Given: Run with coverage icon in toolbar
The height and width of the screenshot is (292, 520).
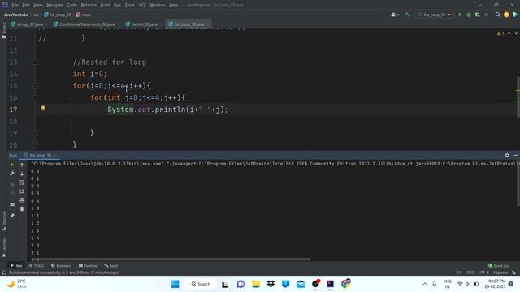Looking at the screenshot, I should [x=478, y=15].
